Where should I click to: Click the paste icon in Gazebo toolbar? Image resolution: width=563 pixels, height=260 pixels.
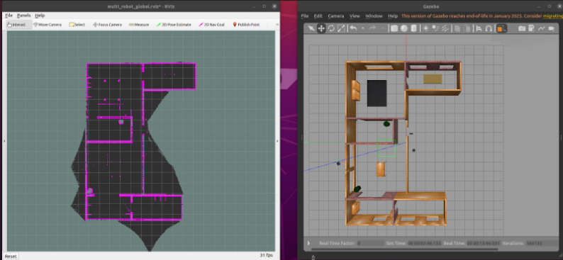[x=467, y=28]
